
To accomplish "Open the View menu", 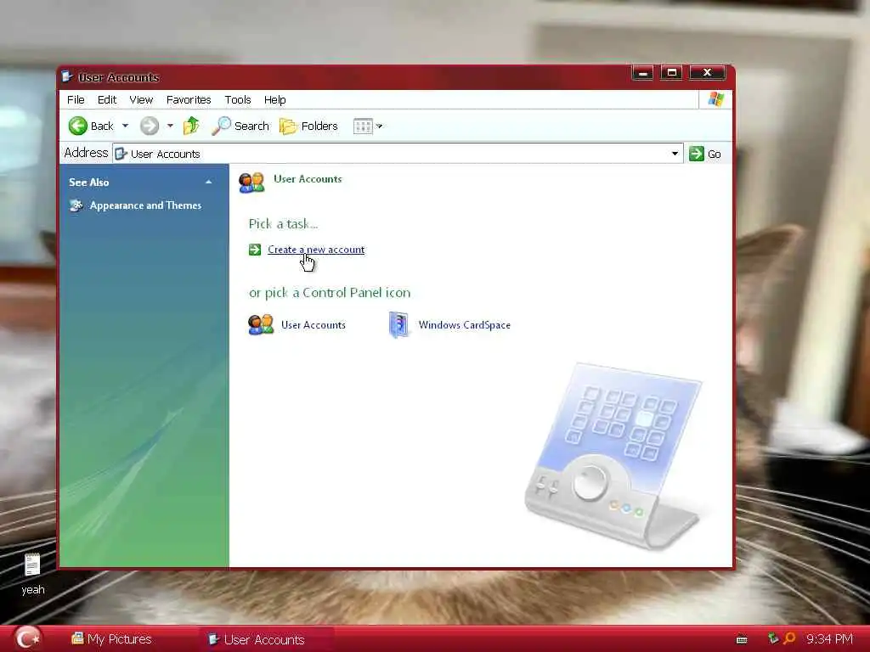I will pyautogui.click(x=141, y=100).
